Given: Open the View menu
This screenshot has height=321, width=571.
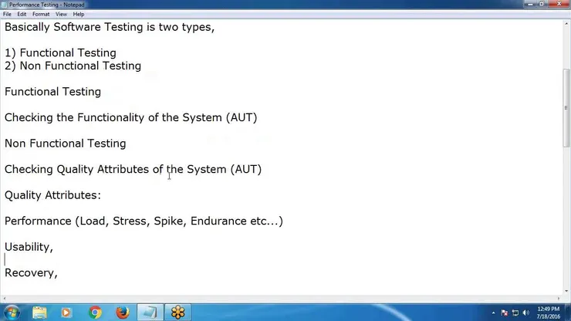Looking at the screenshot, I should (x=61, y=14).
